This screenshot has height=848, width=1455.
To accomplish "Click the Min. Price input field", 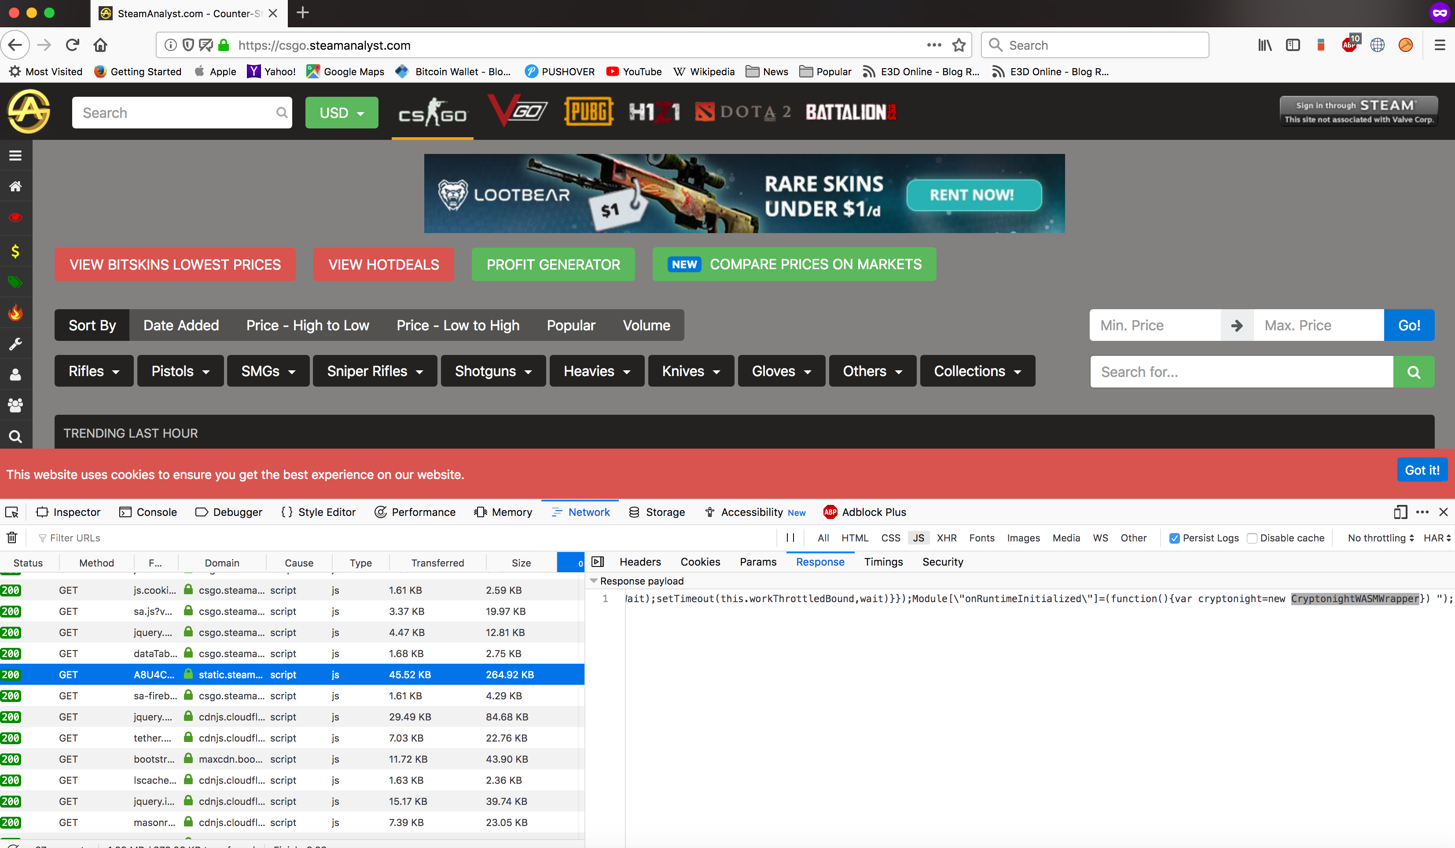I will click(1155, 325).
